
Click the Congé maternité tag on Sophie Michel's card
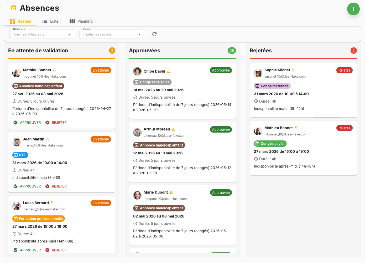272,86
